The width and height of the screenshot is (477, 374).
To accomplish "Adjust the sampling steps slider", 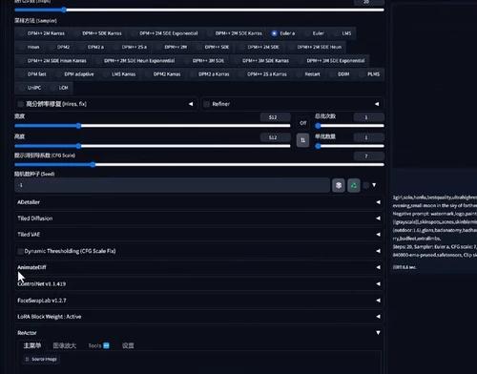I will pos(199,10).
